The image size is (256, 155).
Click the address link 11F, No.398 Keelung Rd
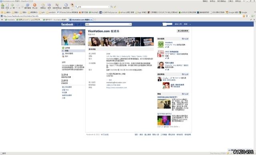click(127, 56)
